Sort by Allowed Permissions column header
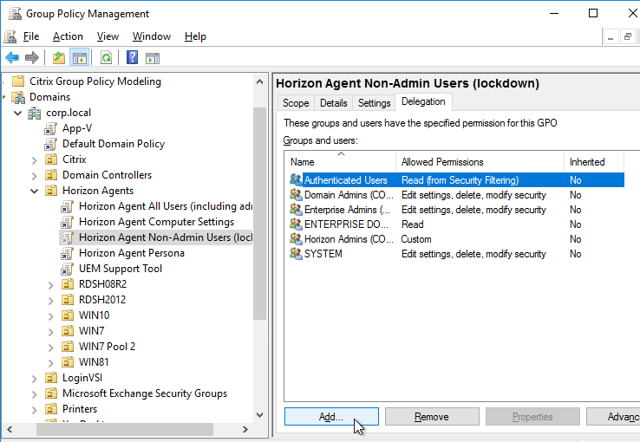640x442 pixels. coord(480,162)
